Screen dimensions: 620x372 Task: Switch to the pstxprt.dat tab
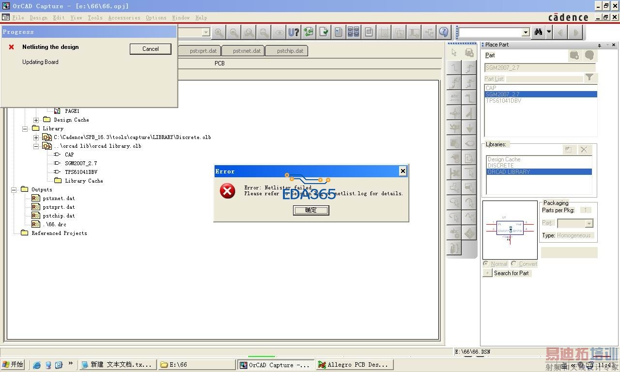click(201, 51)
